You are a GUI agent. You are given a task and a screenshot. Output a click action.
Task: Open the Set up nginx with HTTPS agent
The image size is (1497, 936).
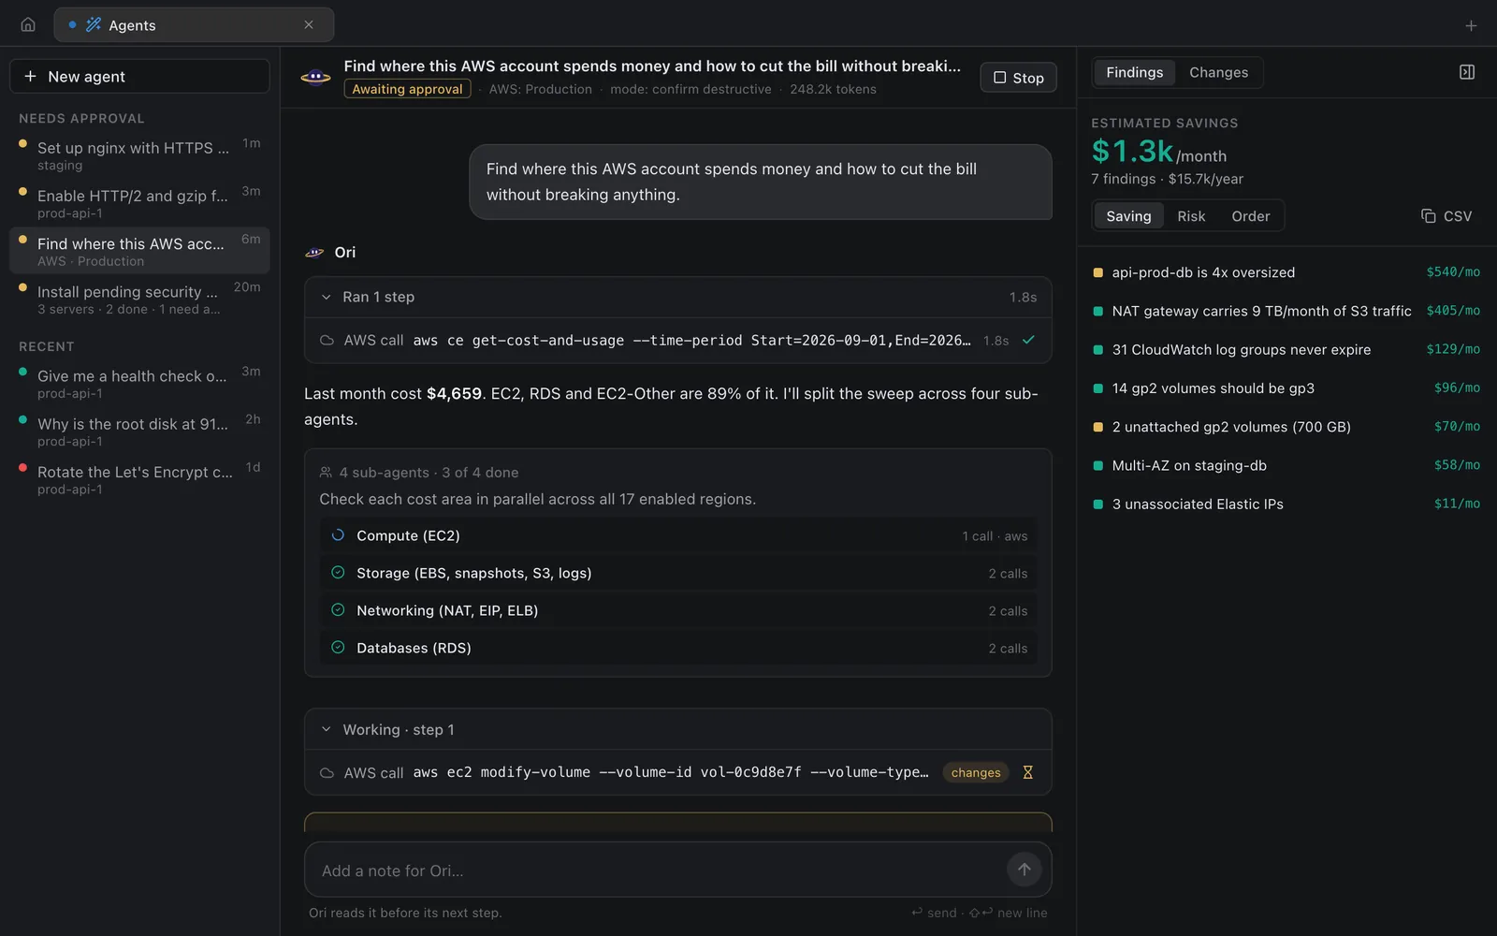[x=139, y=155]
